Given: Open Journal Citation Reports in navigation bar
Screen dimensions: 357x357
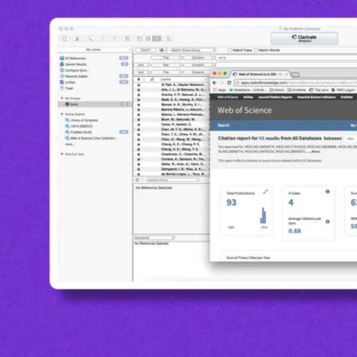Looking at the screenshot, I should pyautogui.click(x=275, y=97).
